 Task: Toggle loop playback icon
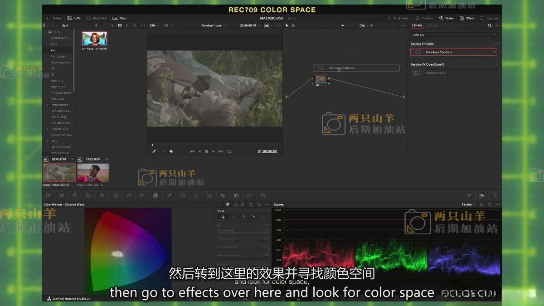(x=229, y=151)
